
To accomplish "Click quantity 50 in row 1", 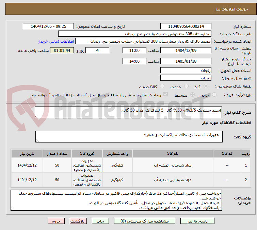I will click(57, 165).
